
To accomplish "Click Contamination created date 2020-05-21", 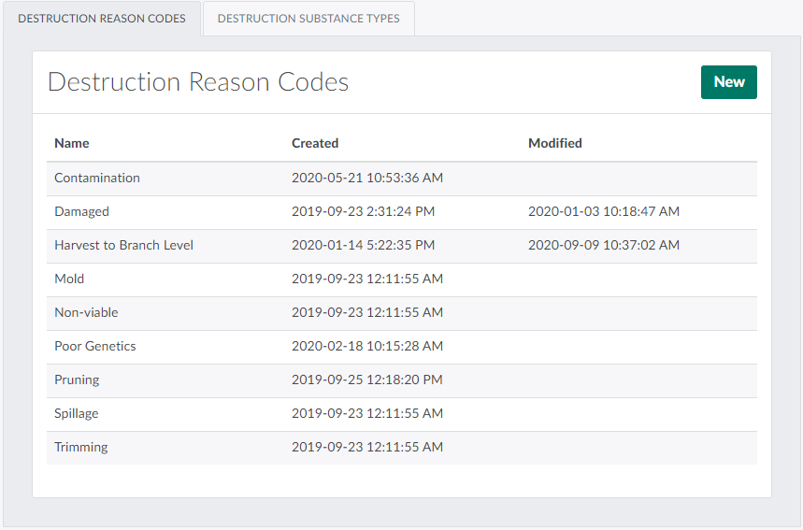I will point(366,178).
